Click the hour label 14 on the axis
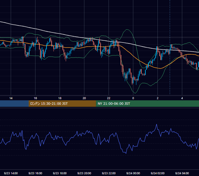This screenshot has width=199, height=176. (x=11, y=98)
